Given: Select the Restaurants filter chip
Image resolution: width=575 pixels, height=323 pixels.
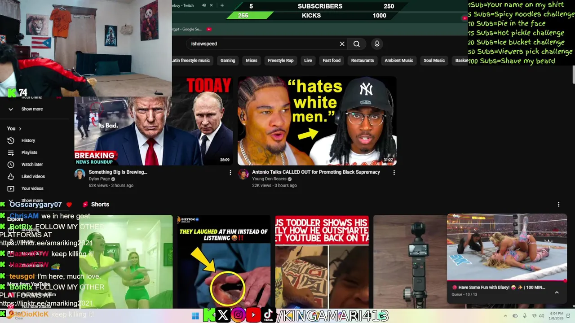Looking at the screenshot, I should [363, 61].
